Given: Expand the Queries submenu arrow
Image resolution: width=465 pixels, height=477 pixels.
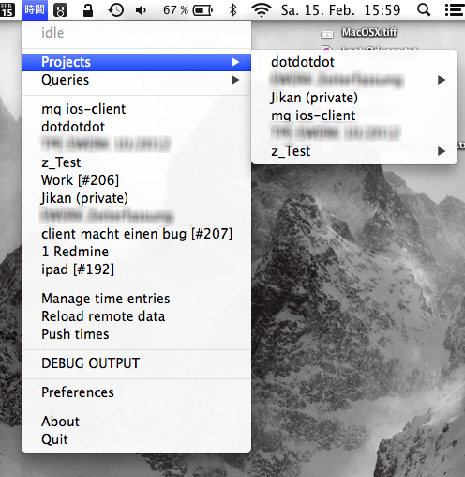Looking at the screenshot, I should (x=235, y=80).
